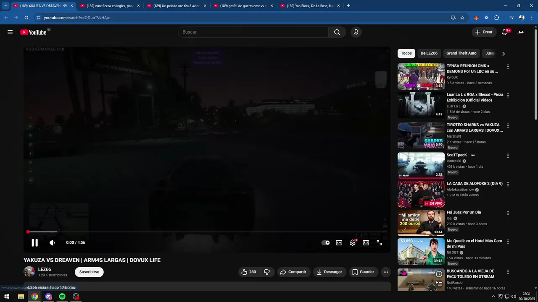Open the LEZ66 channel avatar

29,272
